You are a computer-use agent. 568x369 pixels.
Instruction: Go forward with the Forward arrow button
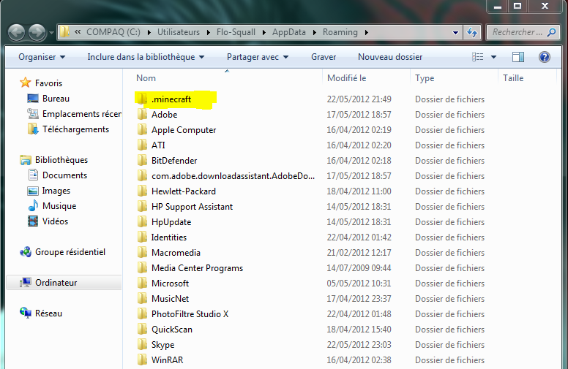[37, 33]
